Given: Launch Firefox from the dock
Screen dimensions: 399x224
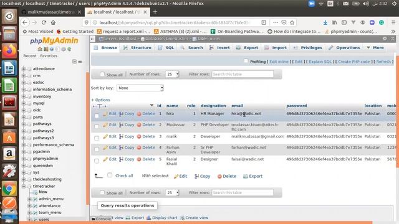Looking at the screenshot, I should 9,50.
